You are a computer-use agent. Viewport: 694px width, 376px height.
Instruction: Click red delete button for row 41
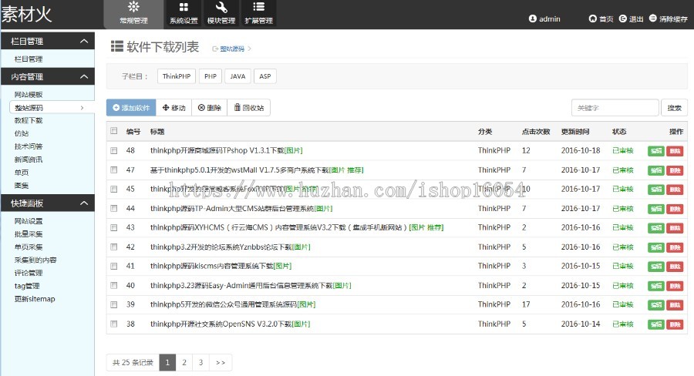(x=675, y=267)
